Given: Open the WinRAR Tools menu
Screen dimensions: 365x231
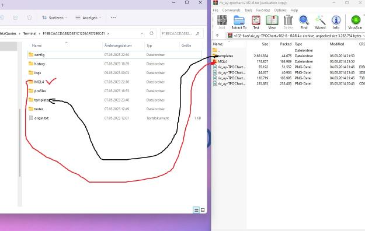Looking at the screenshot, I should coord(248,10).
